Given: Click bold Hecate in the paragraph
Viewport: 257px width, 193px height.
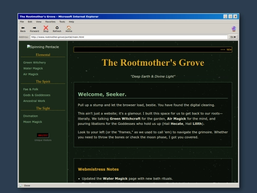Looking at the screenshot, I should 177,124.
